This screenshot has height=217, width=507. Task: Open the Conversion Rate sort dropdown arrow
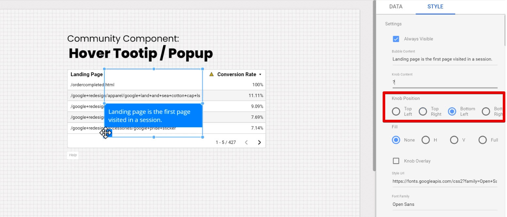(260, 74)
